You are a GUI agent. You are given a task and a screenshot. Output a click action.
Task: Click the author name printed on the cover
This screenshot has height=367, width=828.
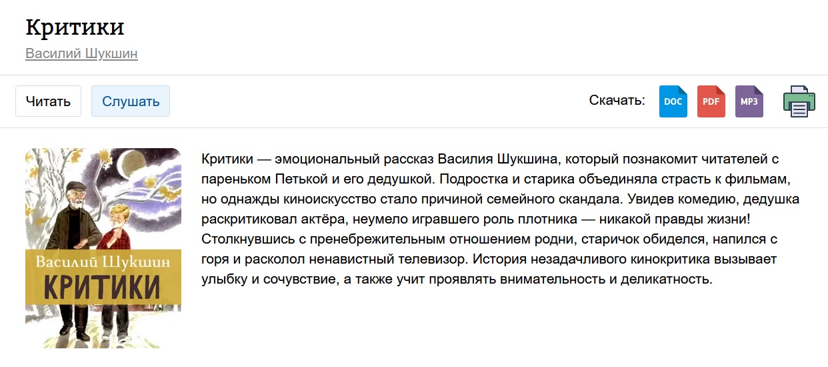[103, 261]
